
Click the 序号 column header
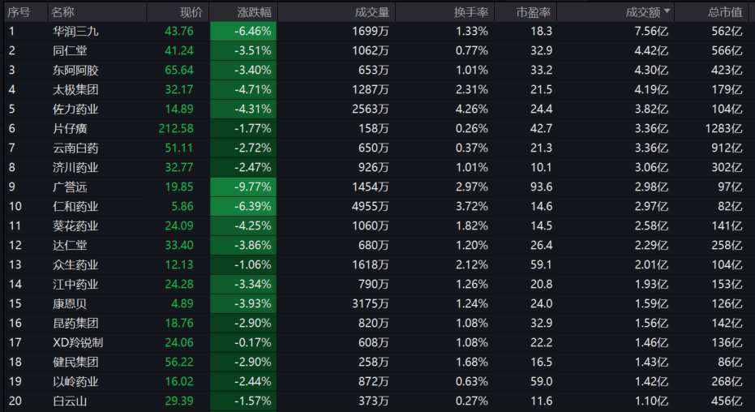[x=19, y=12]
